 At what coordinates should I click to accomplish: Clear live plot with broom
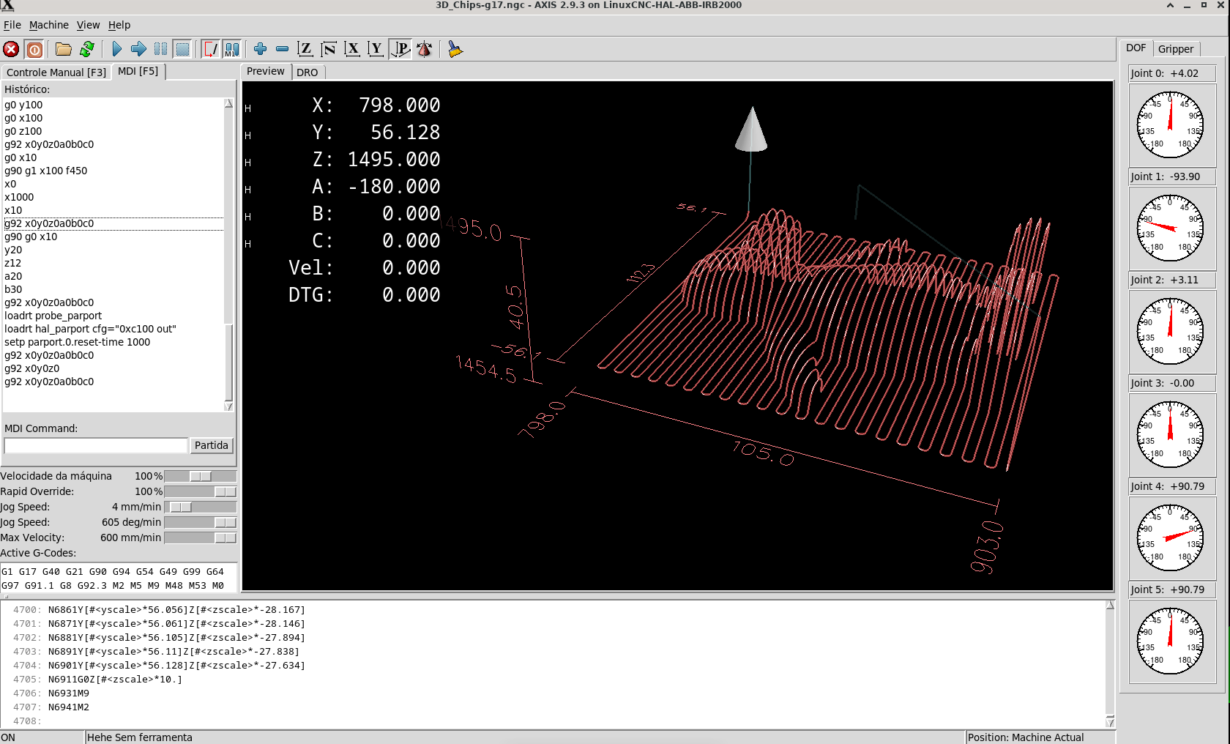(455, 49)
